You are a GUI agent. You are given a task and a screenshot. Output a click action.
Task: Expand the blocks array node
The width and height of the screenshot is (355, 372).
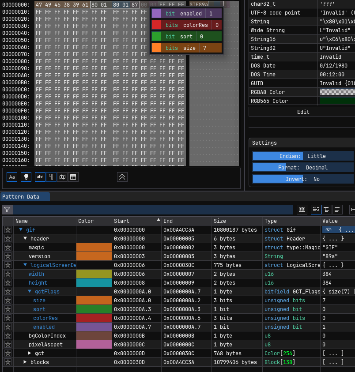(x=25, y=362)
